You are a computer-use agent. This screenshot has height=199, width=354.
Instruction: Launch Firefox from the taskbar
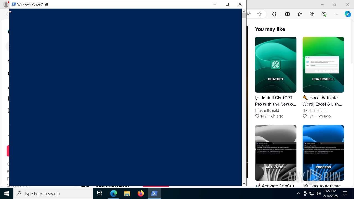(x=141, y=193)
